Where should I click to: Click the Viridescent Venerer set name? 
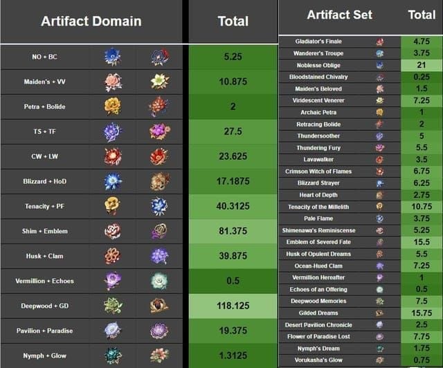tap(318, 100)
